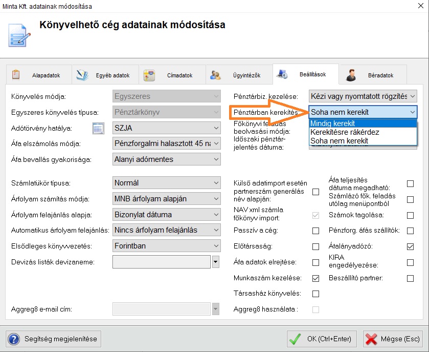The image size is (429, 352).
Task: Click the Devizás listák devizaneme input field
Action: pyautogui.click(x=162, y=262)
